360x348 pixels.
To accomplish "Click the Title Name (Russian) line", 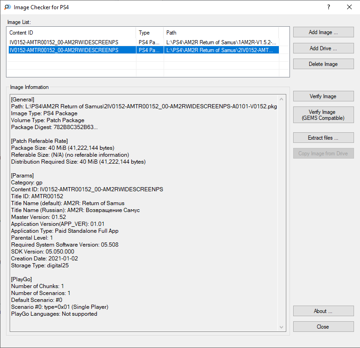I will 75,210.
